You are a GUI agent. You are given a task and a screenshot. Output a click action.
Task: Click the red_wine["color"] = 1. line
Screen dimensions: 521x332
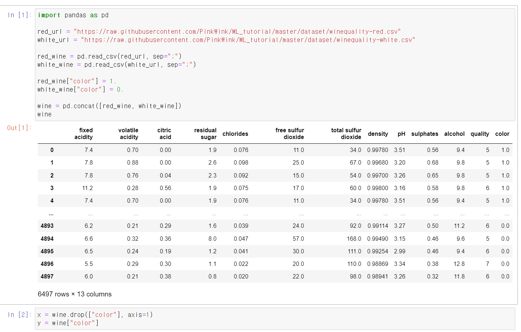(77, 81)
